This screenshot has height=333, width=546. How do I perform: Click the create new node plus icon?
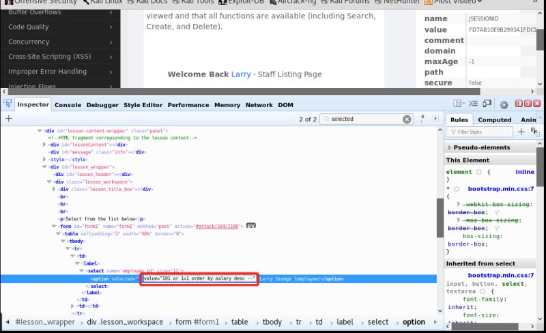click(9, 119)
